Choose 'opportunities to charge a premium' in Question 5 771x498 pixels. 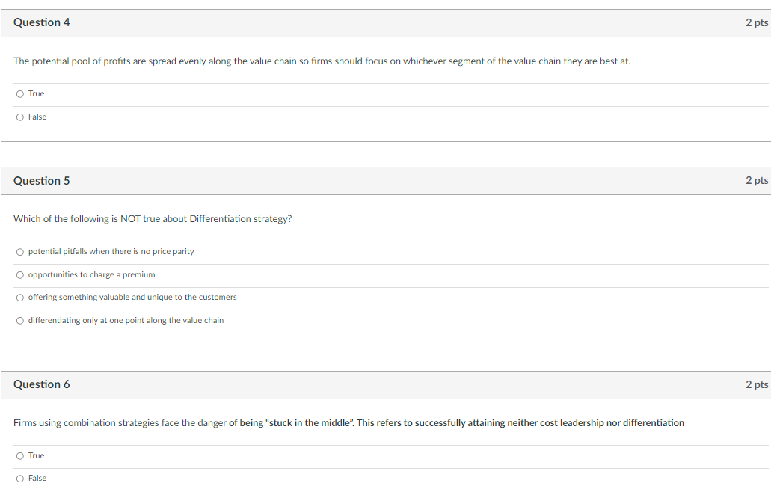coord(19,274)
